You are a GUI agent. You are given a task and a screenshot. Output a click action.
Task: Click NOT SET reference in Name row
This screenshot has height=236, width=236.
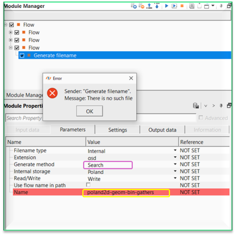(x=190, y=192)
